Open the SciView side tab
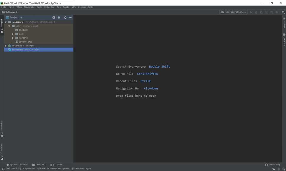 coord(284,23)
